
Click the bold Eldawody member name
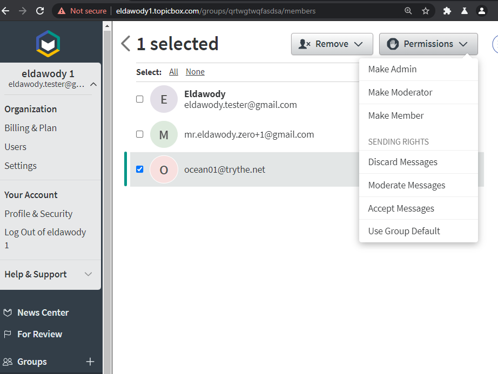(x=205, y=94)
